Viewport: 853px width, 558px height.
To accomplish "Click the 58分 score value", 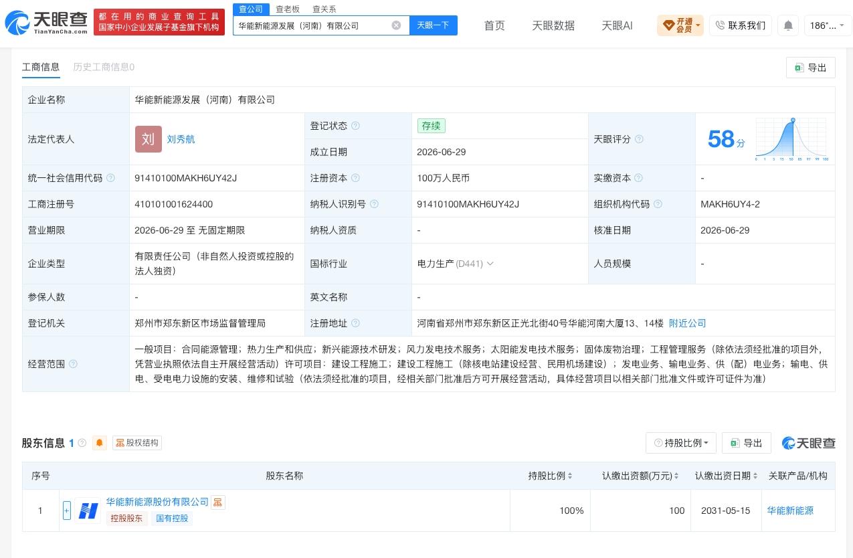I will (x=726, y=139).
